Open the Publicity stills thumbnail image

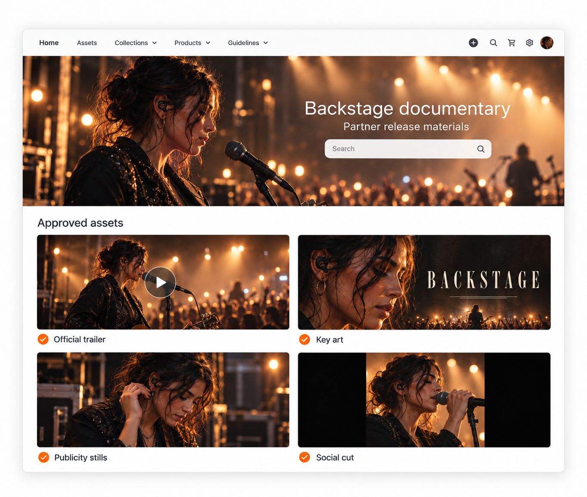(x=163, y=400)
